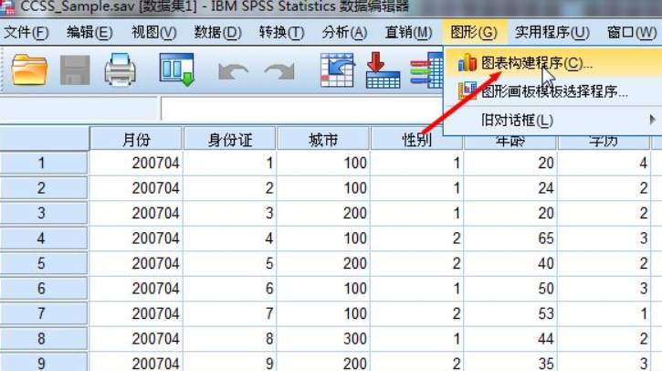Select row header 4
The height and width of the screenshot is (371, 662).
pyautogui.click(x=44, y=238)
